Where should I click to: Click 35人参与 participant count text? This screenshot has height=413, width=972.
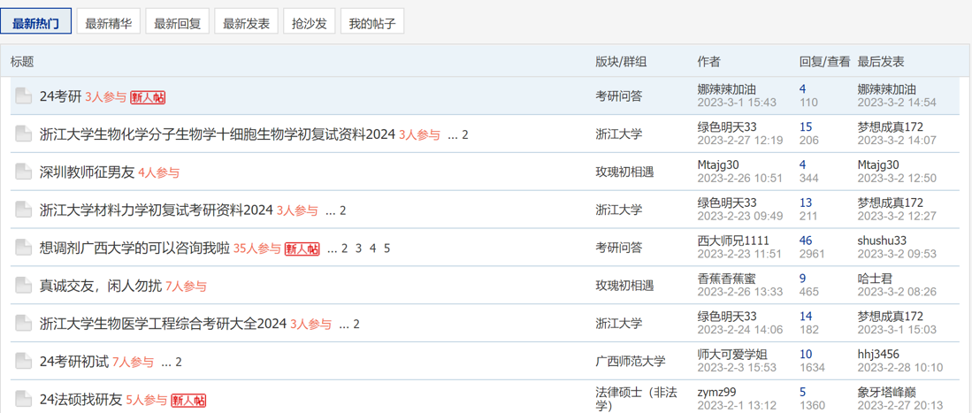[257, 249]
